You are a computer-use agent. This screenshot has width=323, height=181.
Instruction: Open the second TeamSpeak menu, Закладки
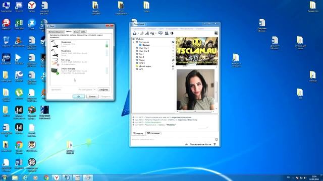click(152, 29)
